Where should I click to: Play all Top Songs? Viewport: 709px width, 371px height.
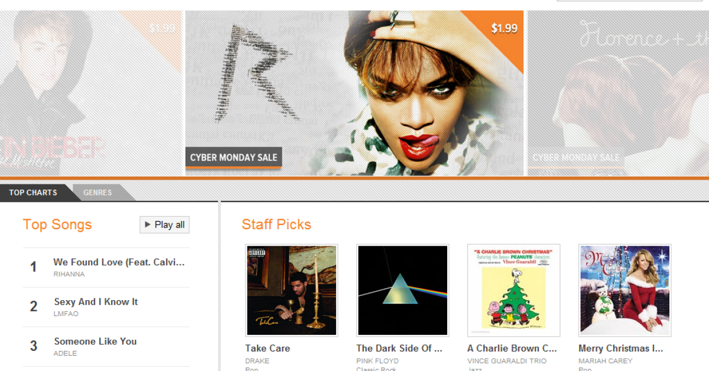click(x=164, y=224)
